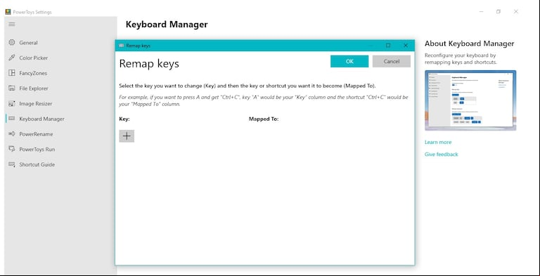Minimize the PowerToys Settings window
Viewport: 540px width, 276px height.
pyautogui.click(x=482, y=12)
